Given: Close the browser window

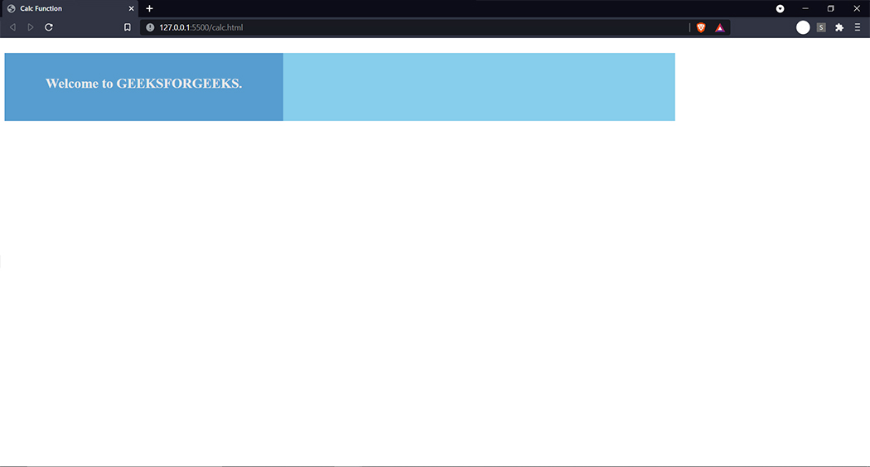Looking at the screenshot, I should 857,8.
